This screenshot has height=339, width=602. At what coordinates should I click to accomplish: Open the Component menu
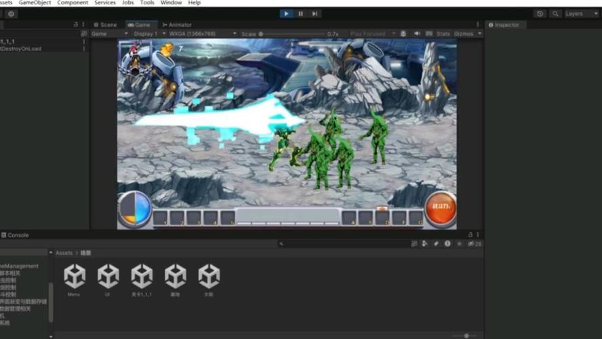coord(73,3)
